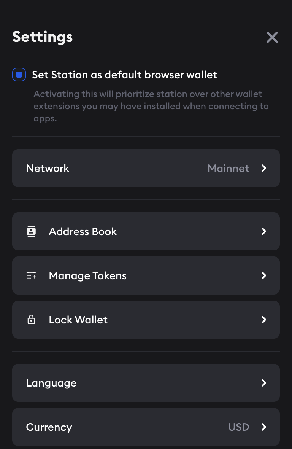Click the USD currency value
The height and width of the screenshot is (449, 292).
click(x=239, y=427)
